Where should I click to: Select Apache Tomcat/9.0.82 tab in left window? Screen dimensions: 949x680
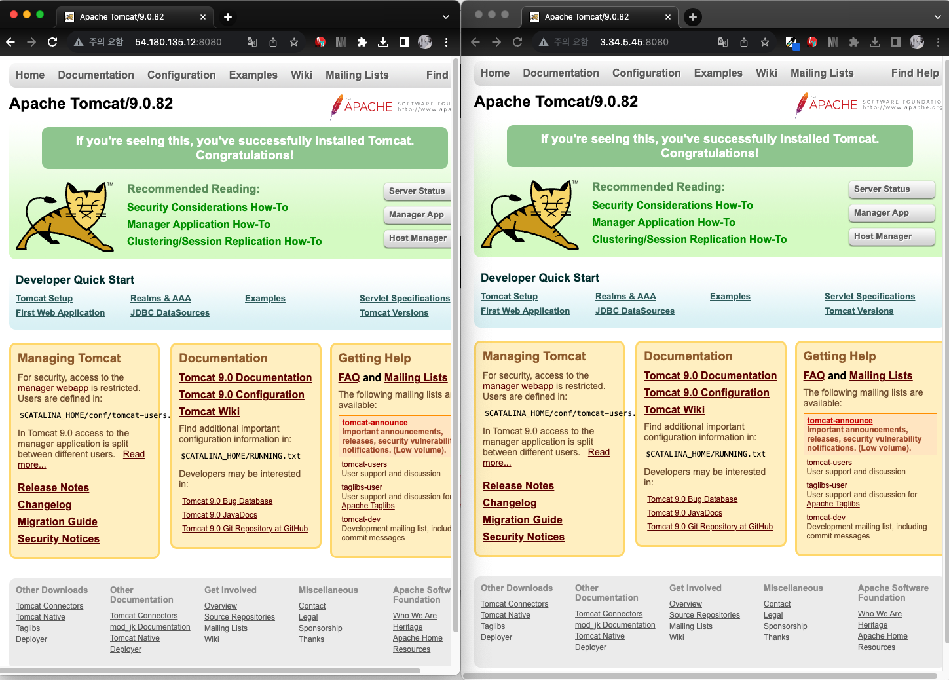point(136,17)
